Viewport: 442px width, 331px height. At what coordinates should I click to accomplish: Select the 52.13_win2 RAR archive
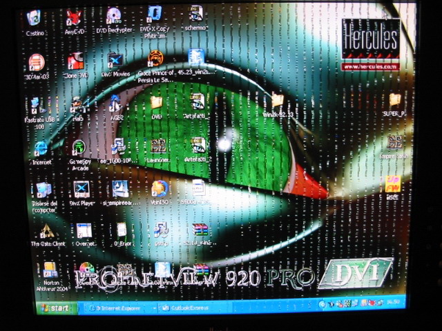(x=200, y=229)
